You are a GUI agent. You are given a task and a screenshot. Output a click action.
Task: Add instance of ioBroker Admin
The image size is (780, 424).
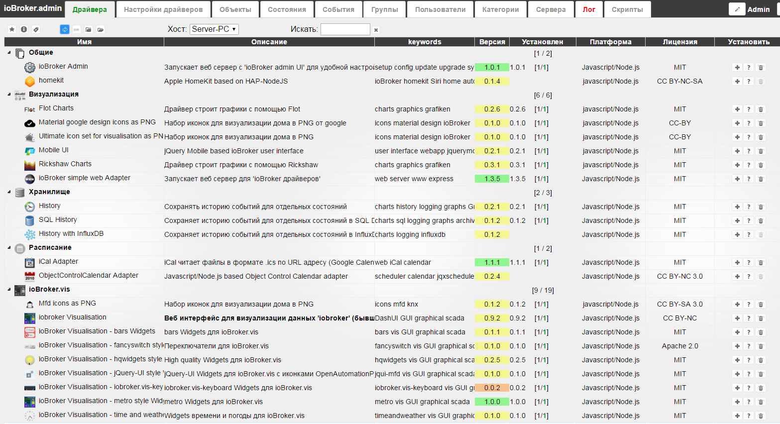click(737, 67)
